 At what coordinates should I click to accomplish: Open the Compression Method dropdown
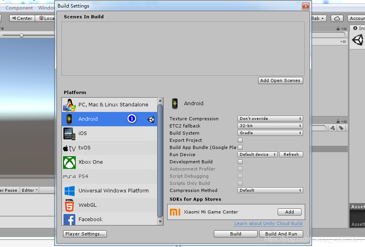tap(270, 190)
